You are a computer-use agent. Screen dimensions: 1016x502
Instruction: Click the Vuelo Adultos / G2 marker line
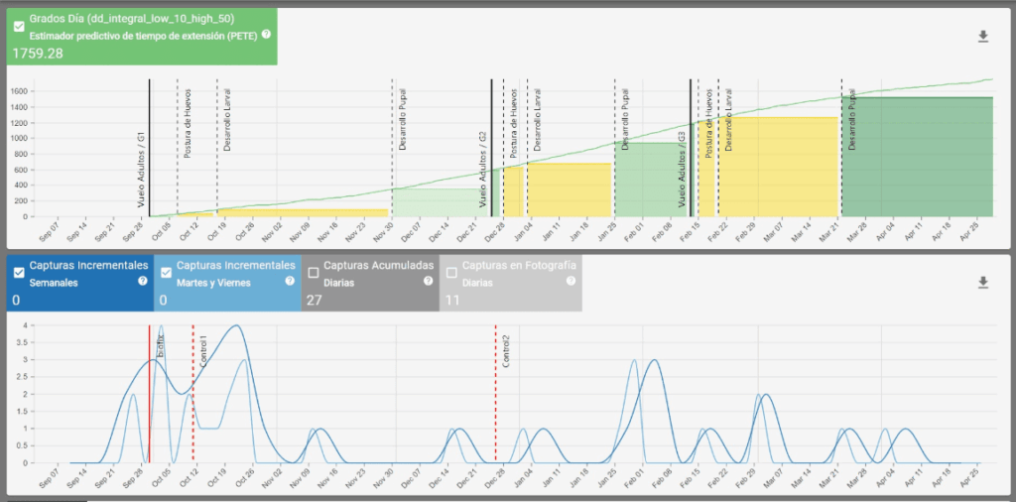491,149
